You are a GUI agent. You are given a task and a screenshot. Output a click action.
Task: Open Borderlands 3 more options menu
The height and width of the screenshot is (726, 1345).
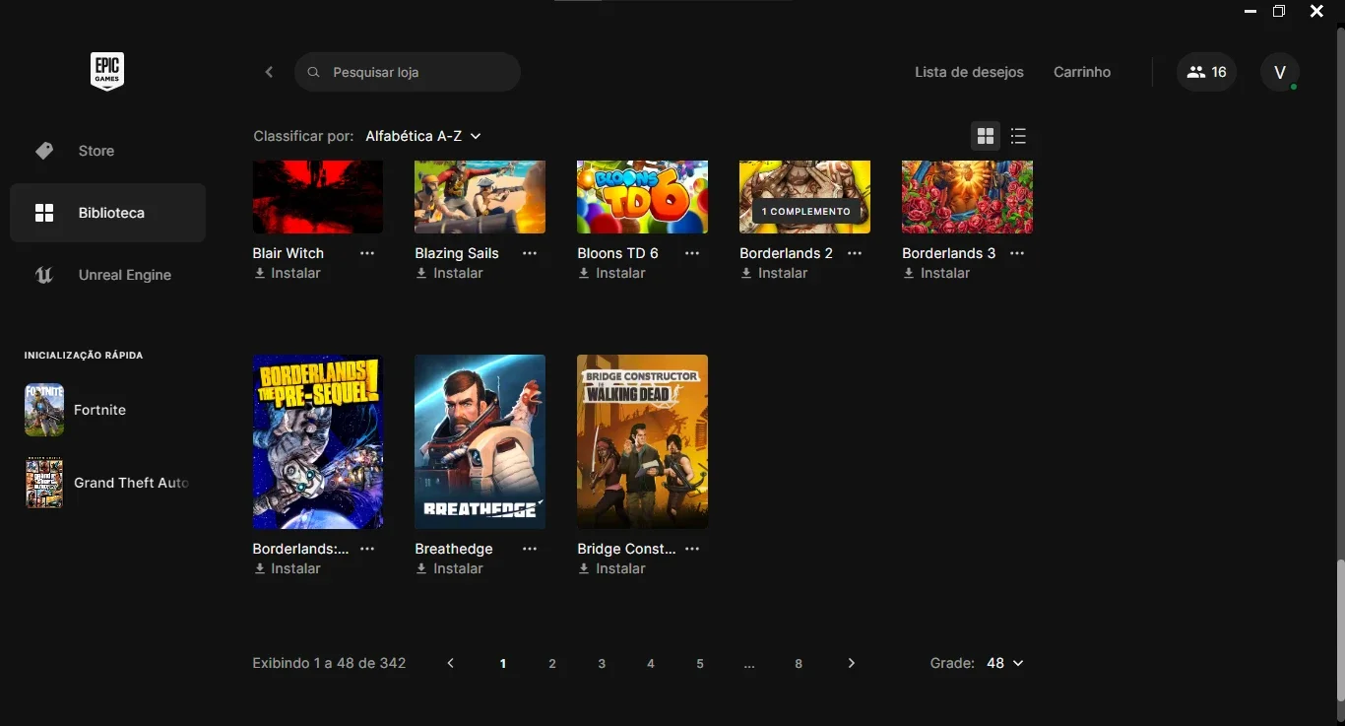point(1017,253)
